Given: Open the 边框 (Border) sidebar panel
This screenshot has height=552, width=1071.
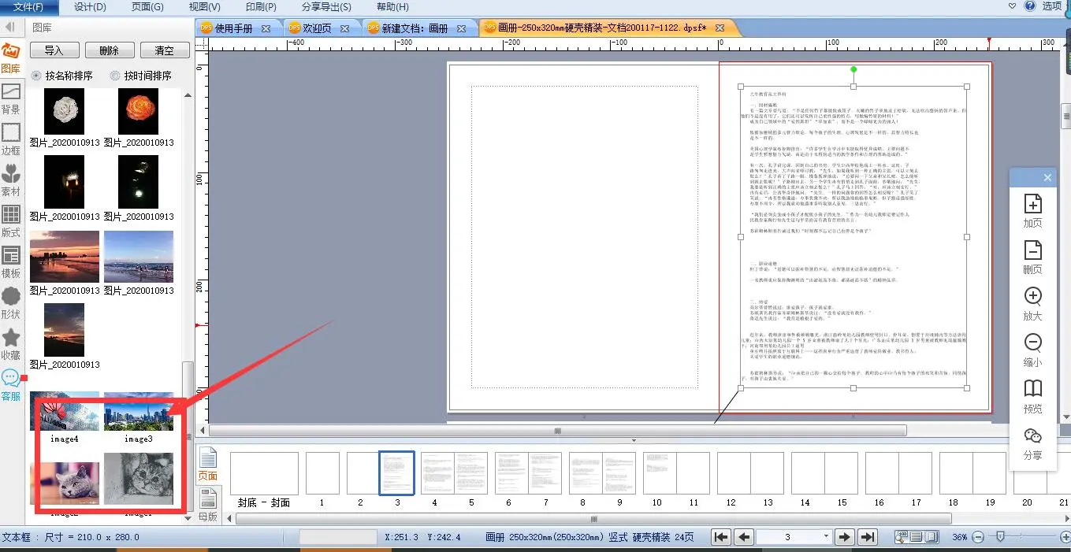Looking at the screenshot, I should pos(11,139).
